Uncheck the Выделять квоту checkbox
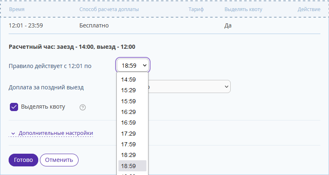This screenshot has height=175, width=329. [x=14, y=107]
